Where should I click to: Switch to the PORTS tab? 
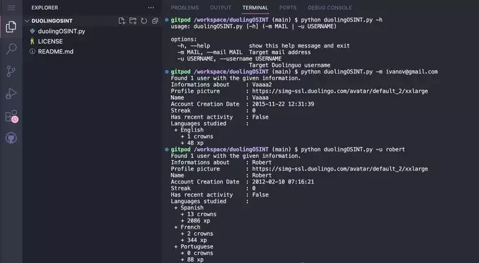pos(288,8)
